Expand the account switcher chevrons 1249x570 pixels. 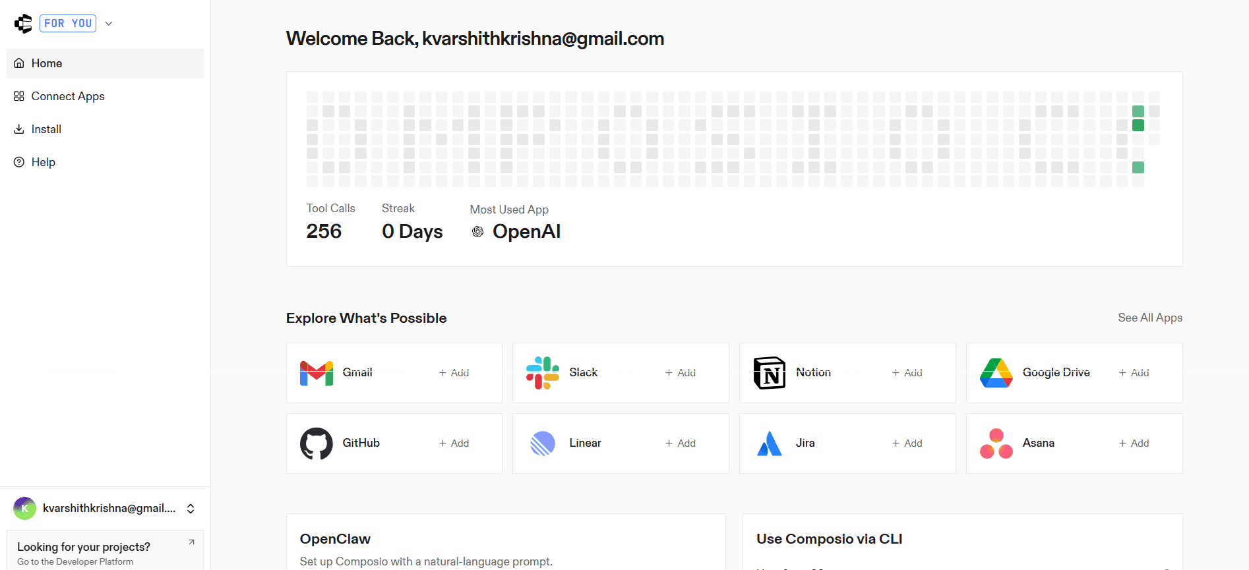pos(191,509)
